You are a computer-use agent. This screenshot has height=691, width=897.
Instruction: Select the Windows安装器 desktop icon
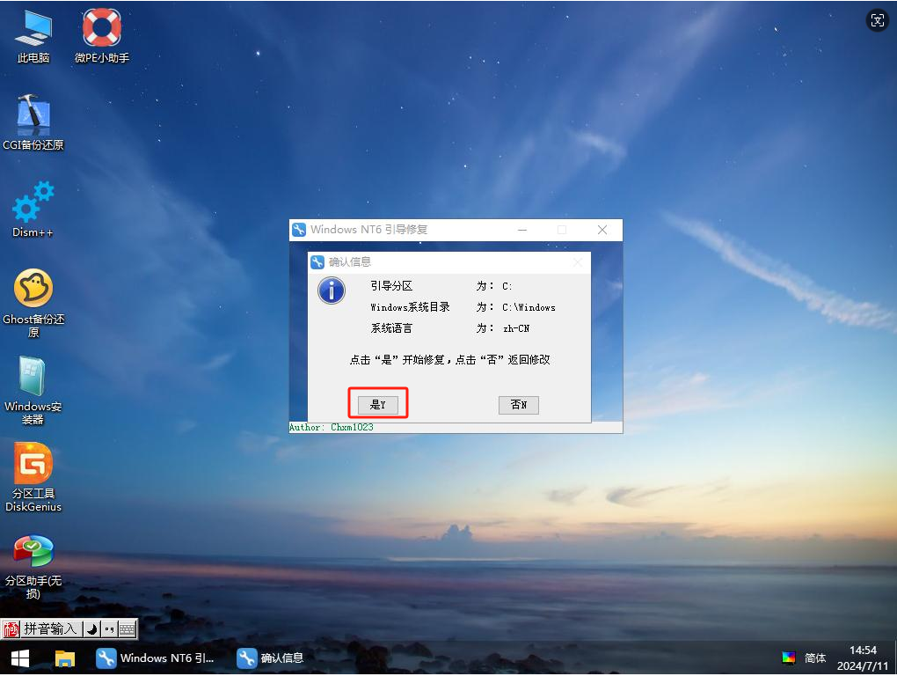33,377
